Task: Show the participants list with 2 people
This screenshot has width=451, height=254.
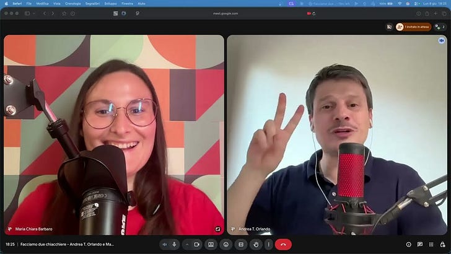Action: tap(440, 27)
